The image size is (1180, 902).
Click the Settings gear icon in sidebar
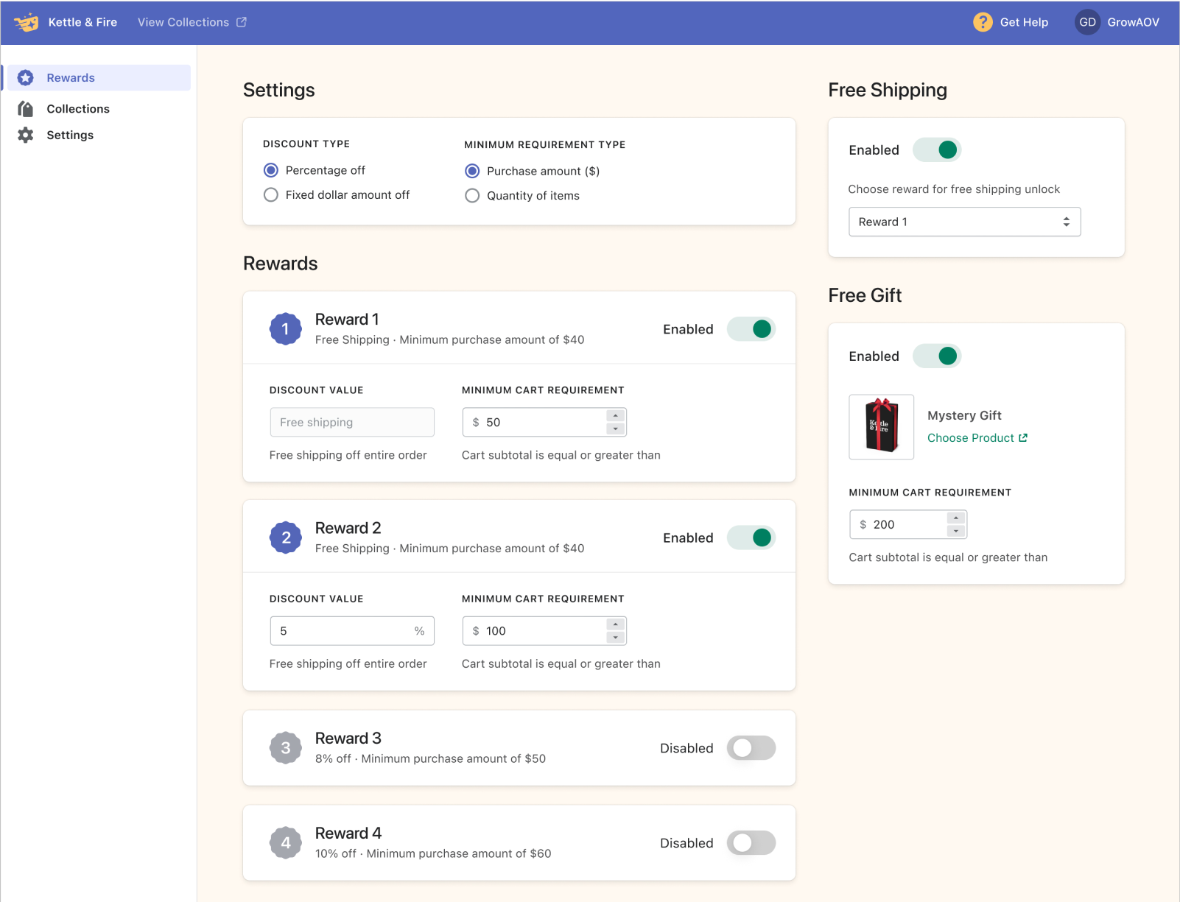coord(26,135)
